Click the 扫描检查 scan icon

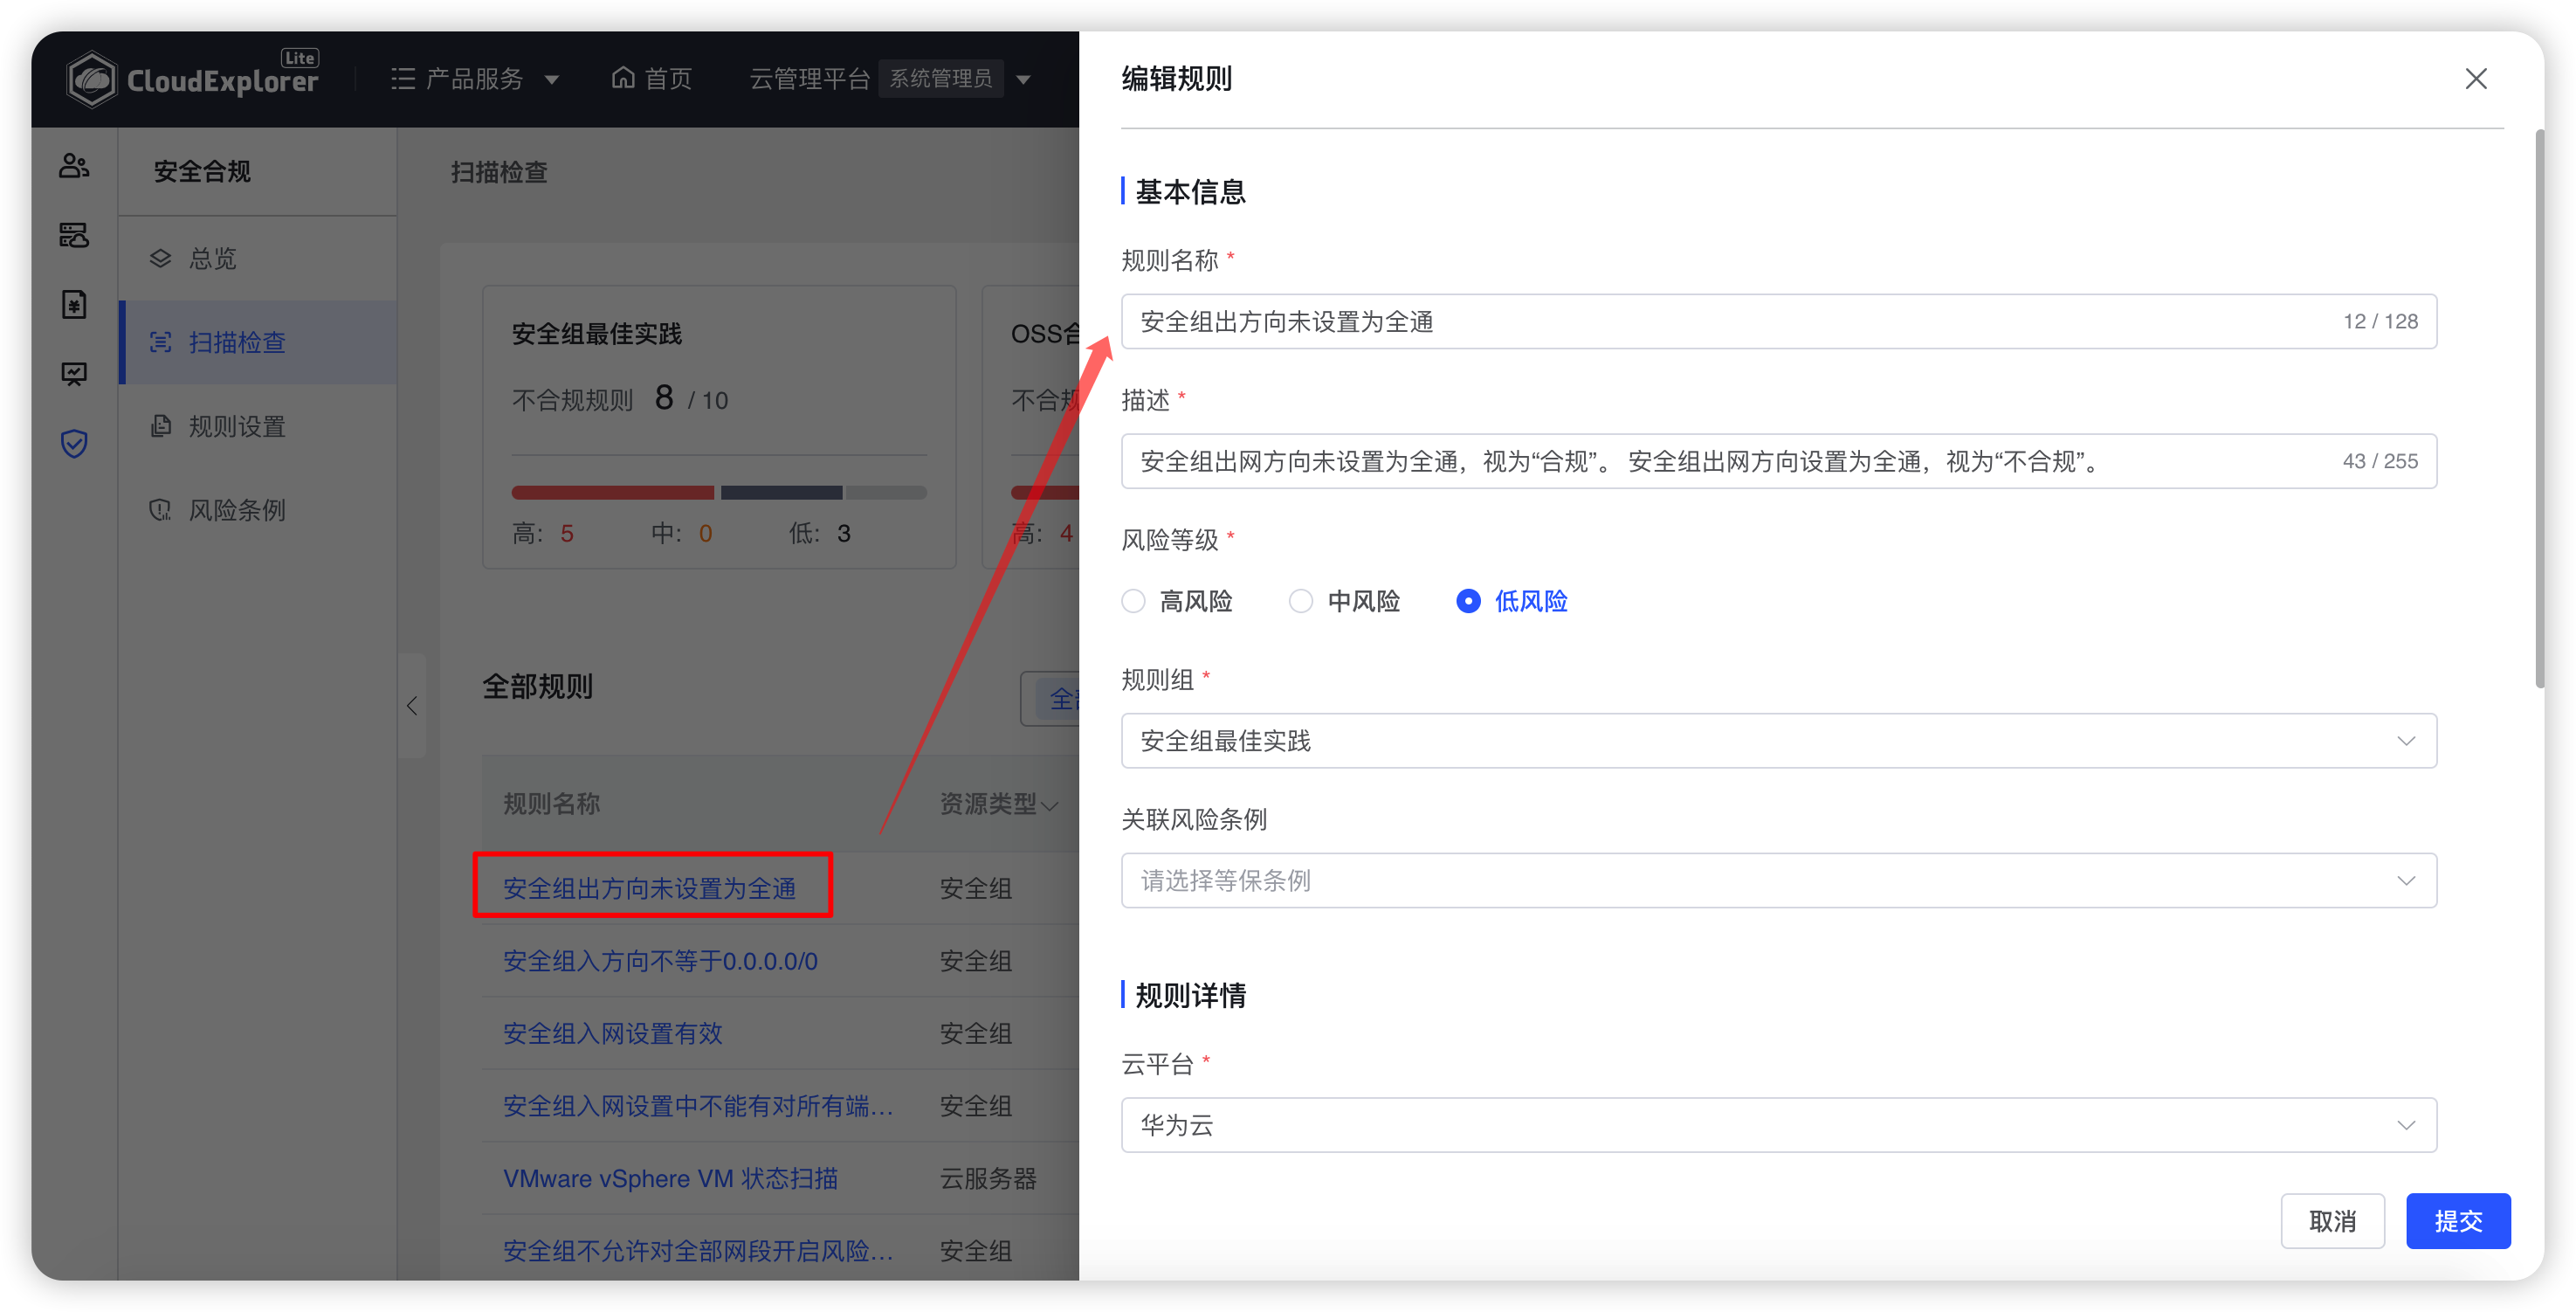click(x=160, y=342)
